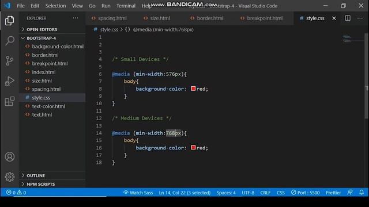The width and height of the screenshot is (369, 207).
Task: Collapse the BOOTSTRAP-4 folder section
Action: (x=52, y=38)
